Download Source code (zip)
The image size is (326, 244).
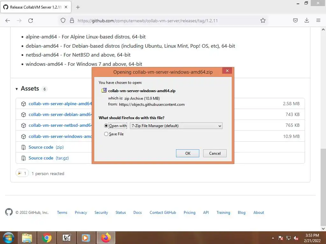pos(46,147)
